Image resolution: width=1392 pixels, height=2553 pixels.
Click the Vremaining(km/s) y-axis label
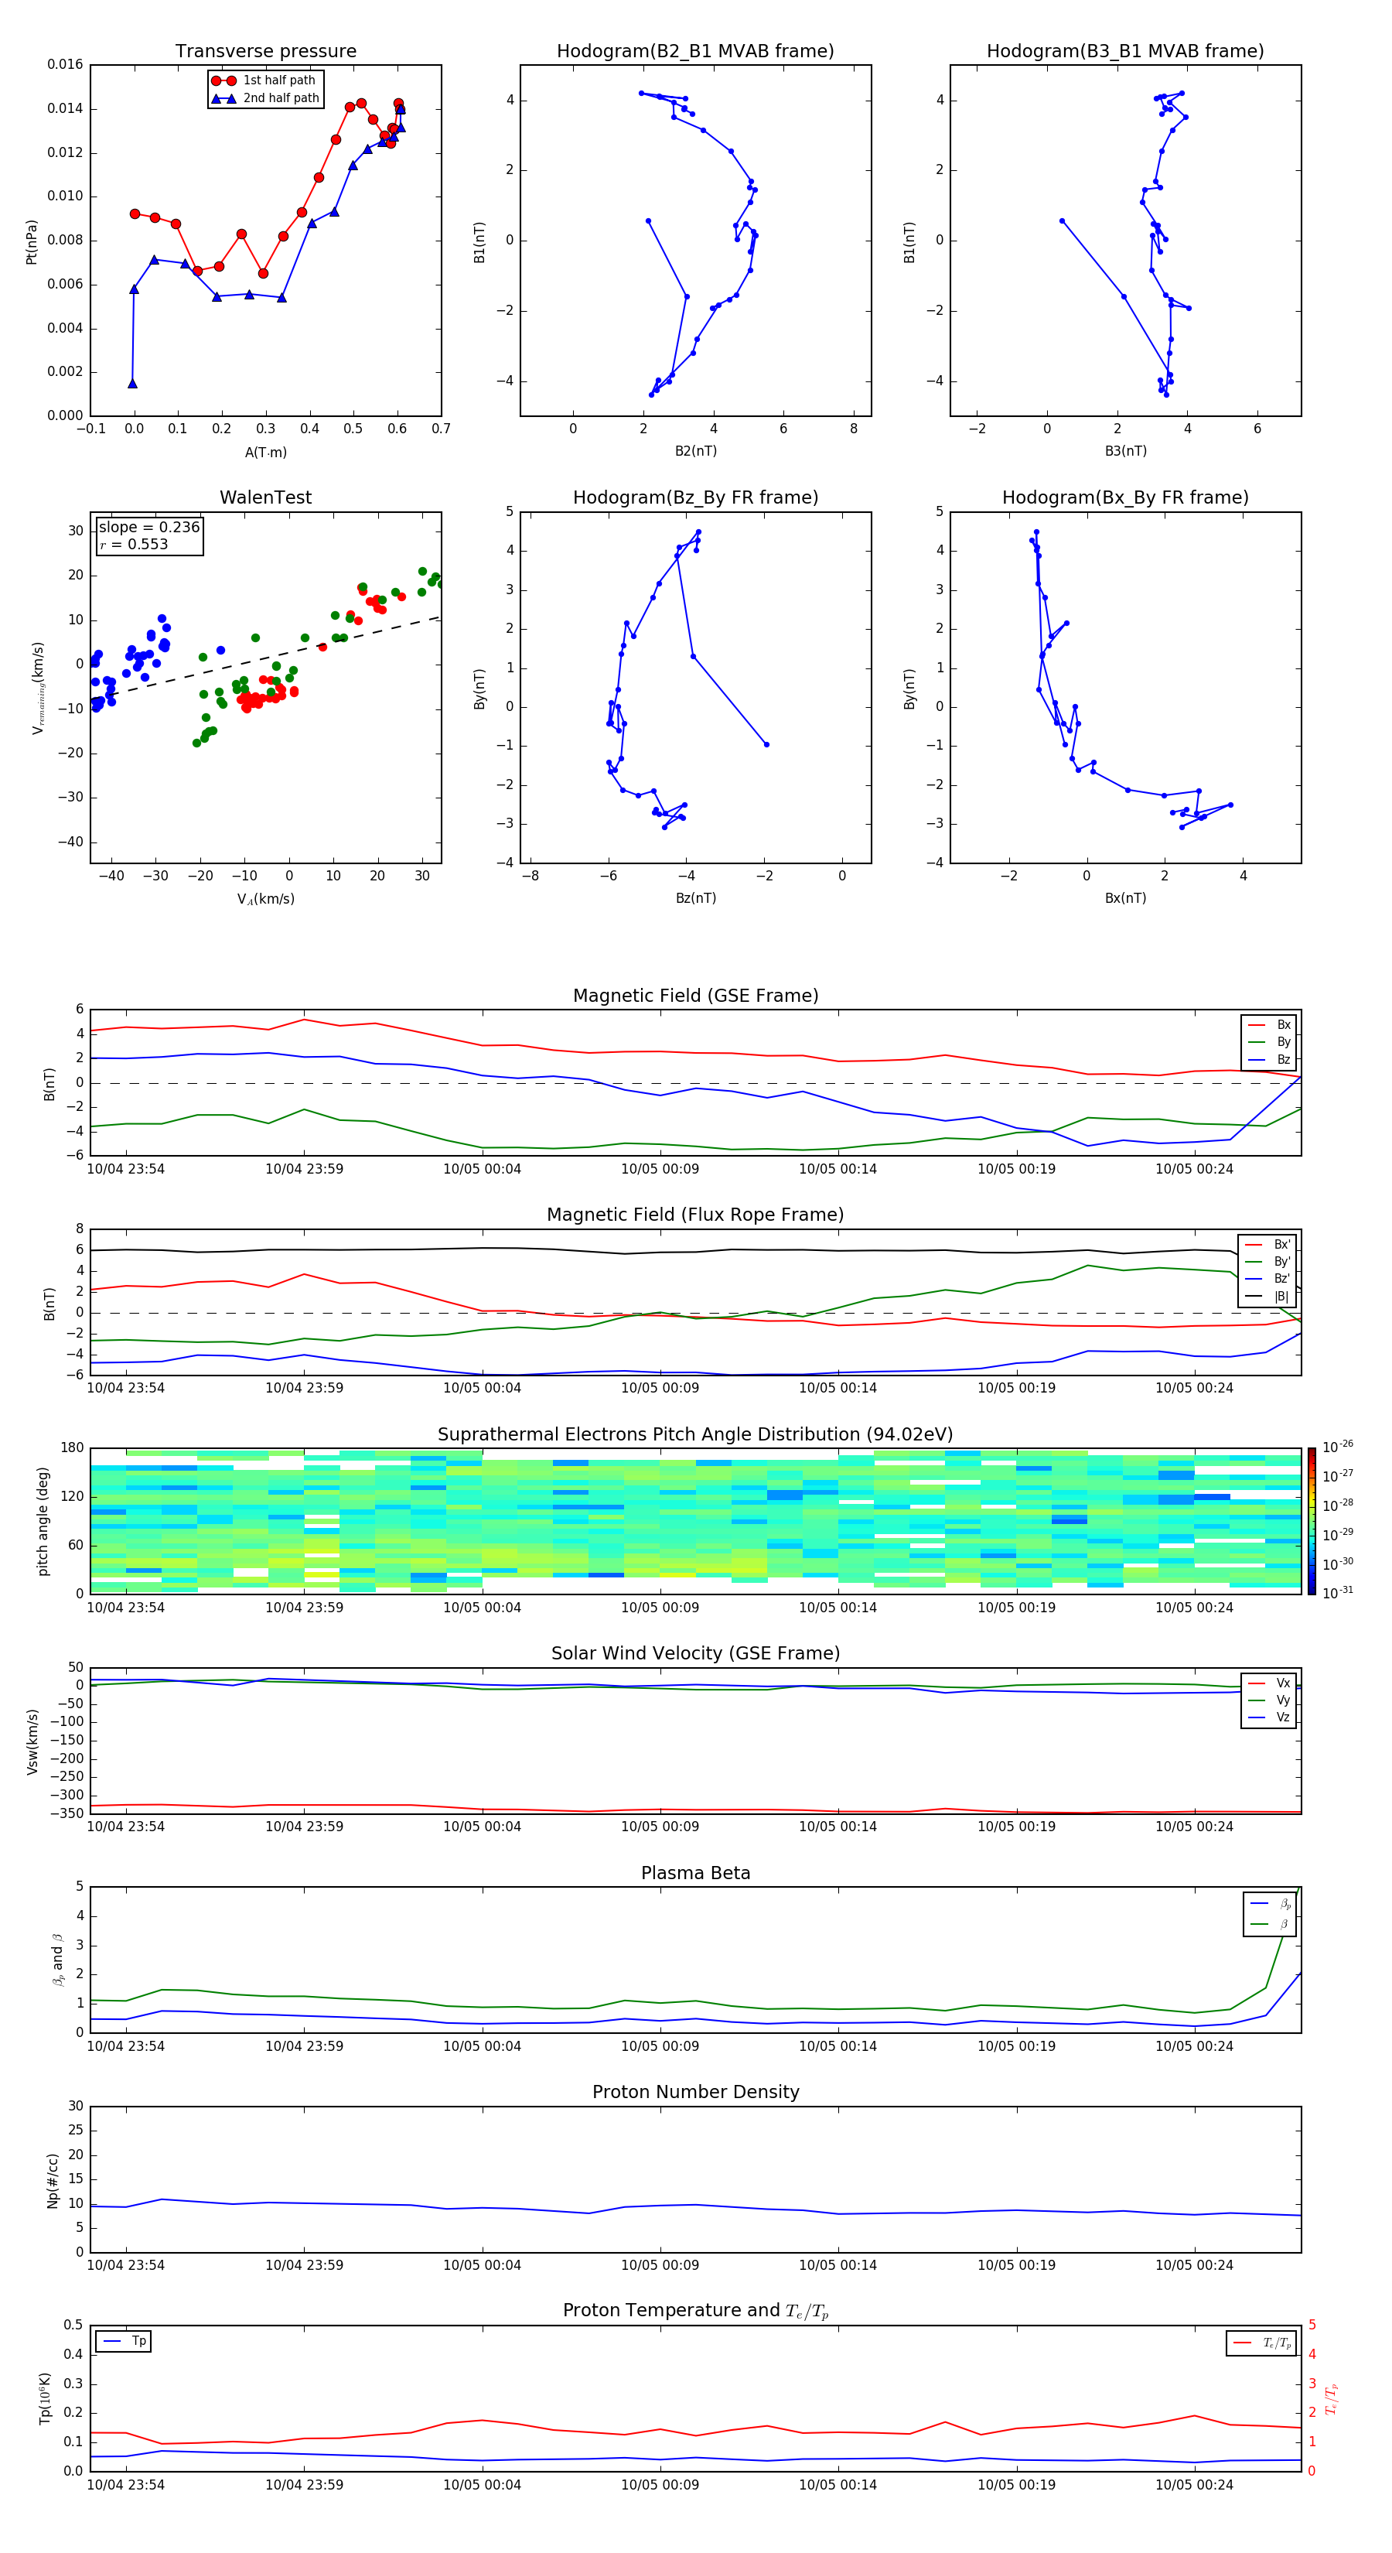tap(38, 688)
